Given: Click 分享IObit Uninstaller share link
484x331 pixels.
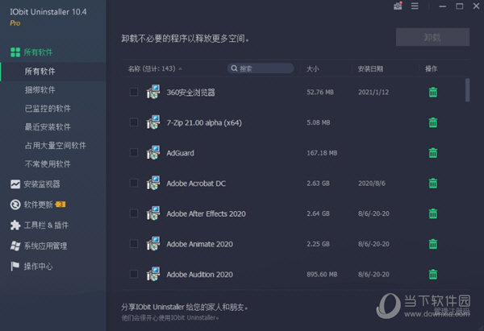Looking at the screenshot, I should pos(185,308).
